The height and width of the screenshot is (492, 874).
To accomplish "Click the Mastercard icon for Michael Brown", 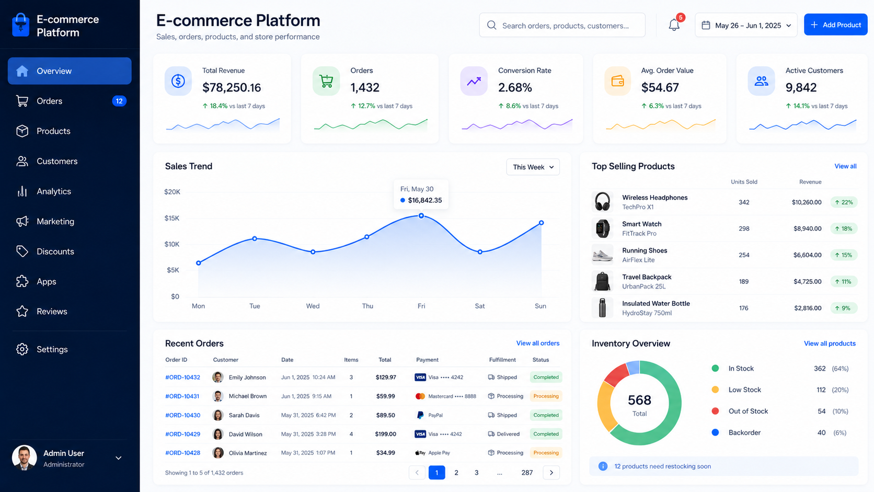I will tap(420, 396).
